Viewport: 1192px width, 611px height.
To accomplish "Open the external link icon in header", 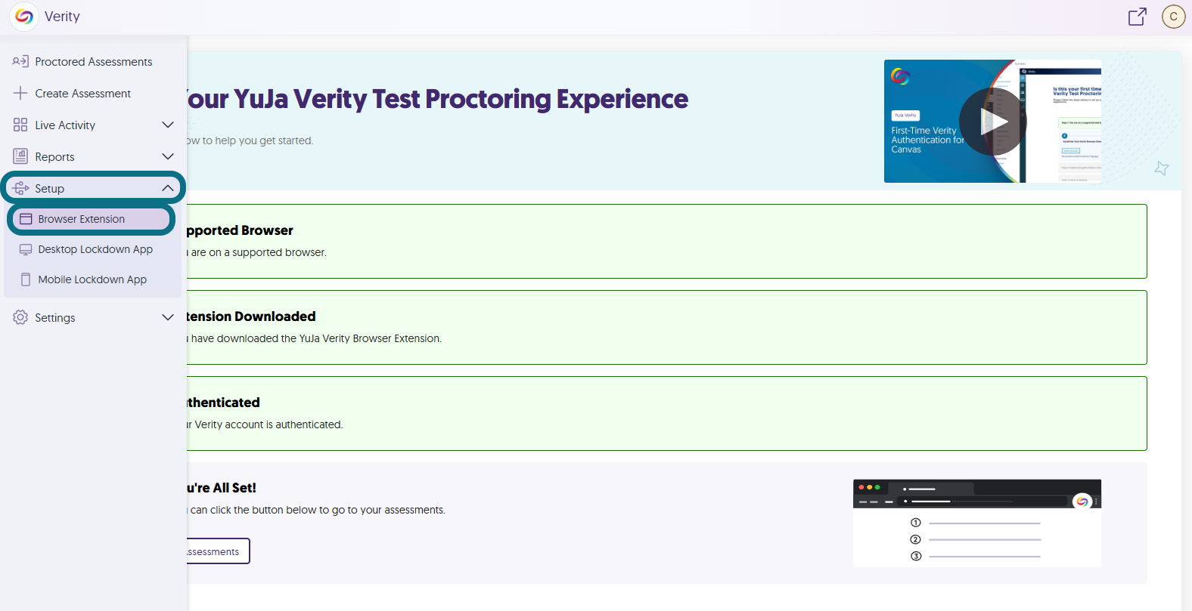I will [x=1137, y=17].
